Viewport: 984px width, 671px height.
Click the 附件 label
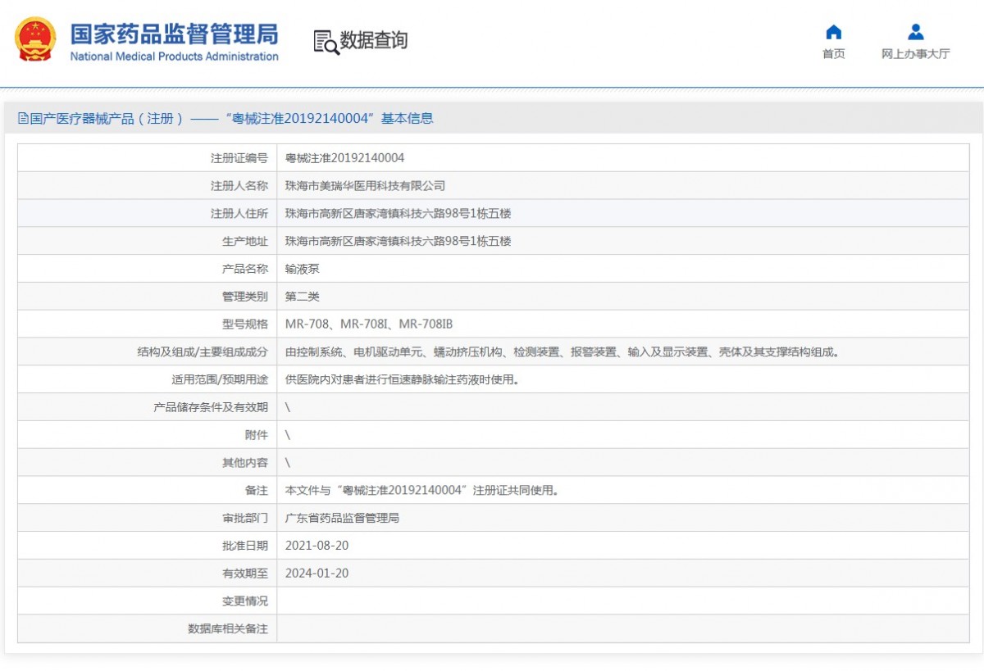(x=257, y=435)
